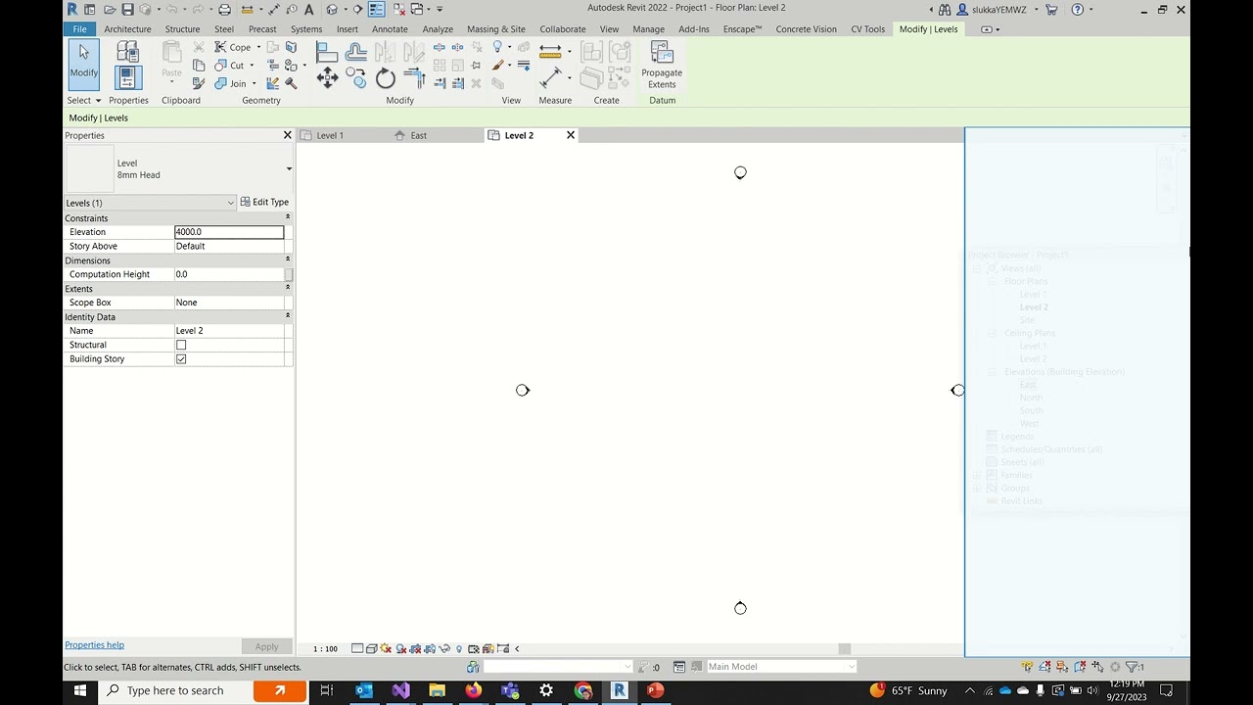Select the Align tool in Modify panel
Viewport: 1253px width, 705px height.
pyautogui.click(x=327, y=52)
